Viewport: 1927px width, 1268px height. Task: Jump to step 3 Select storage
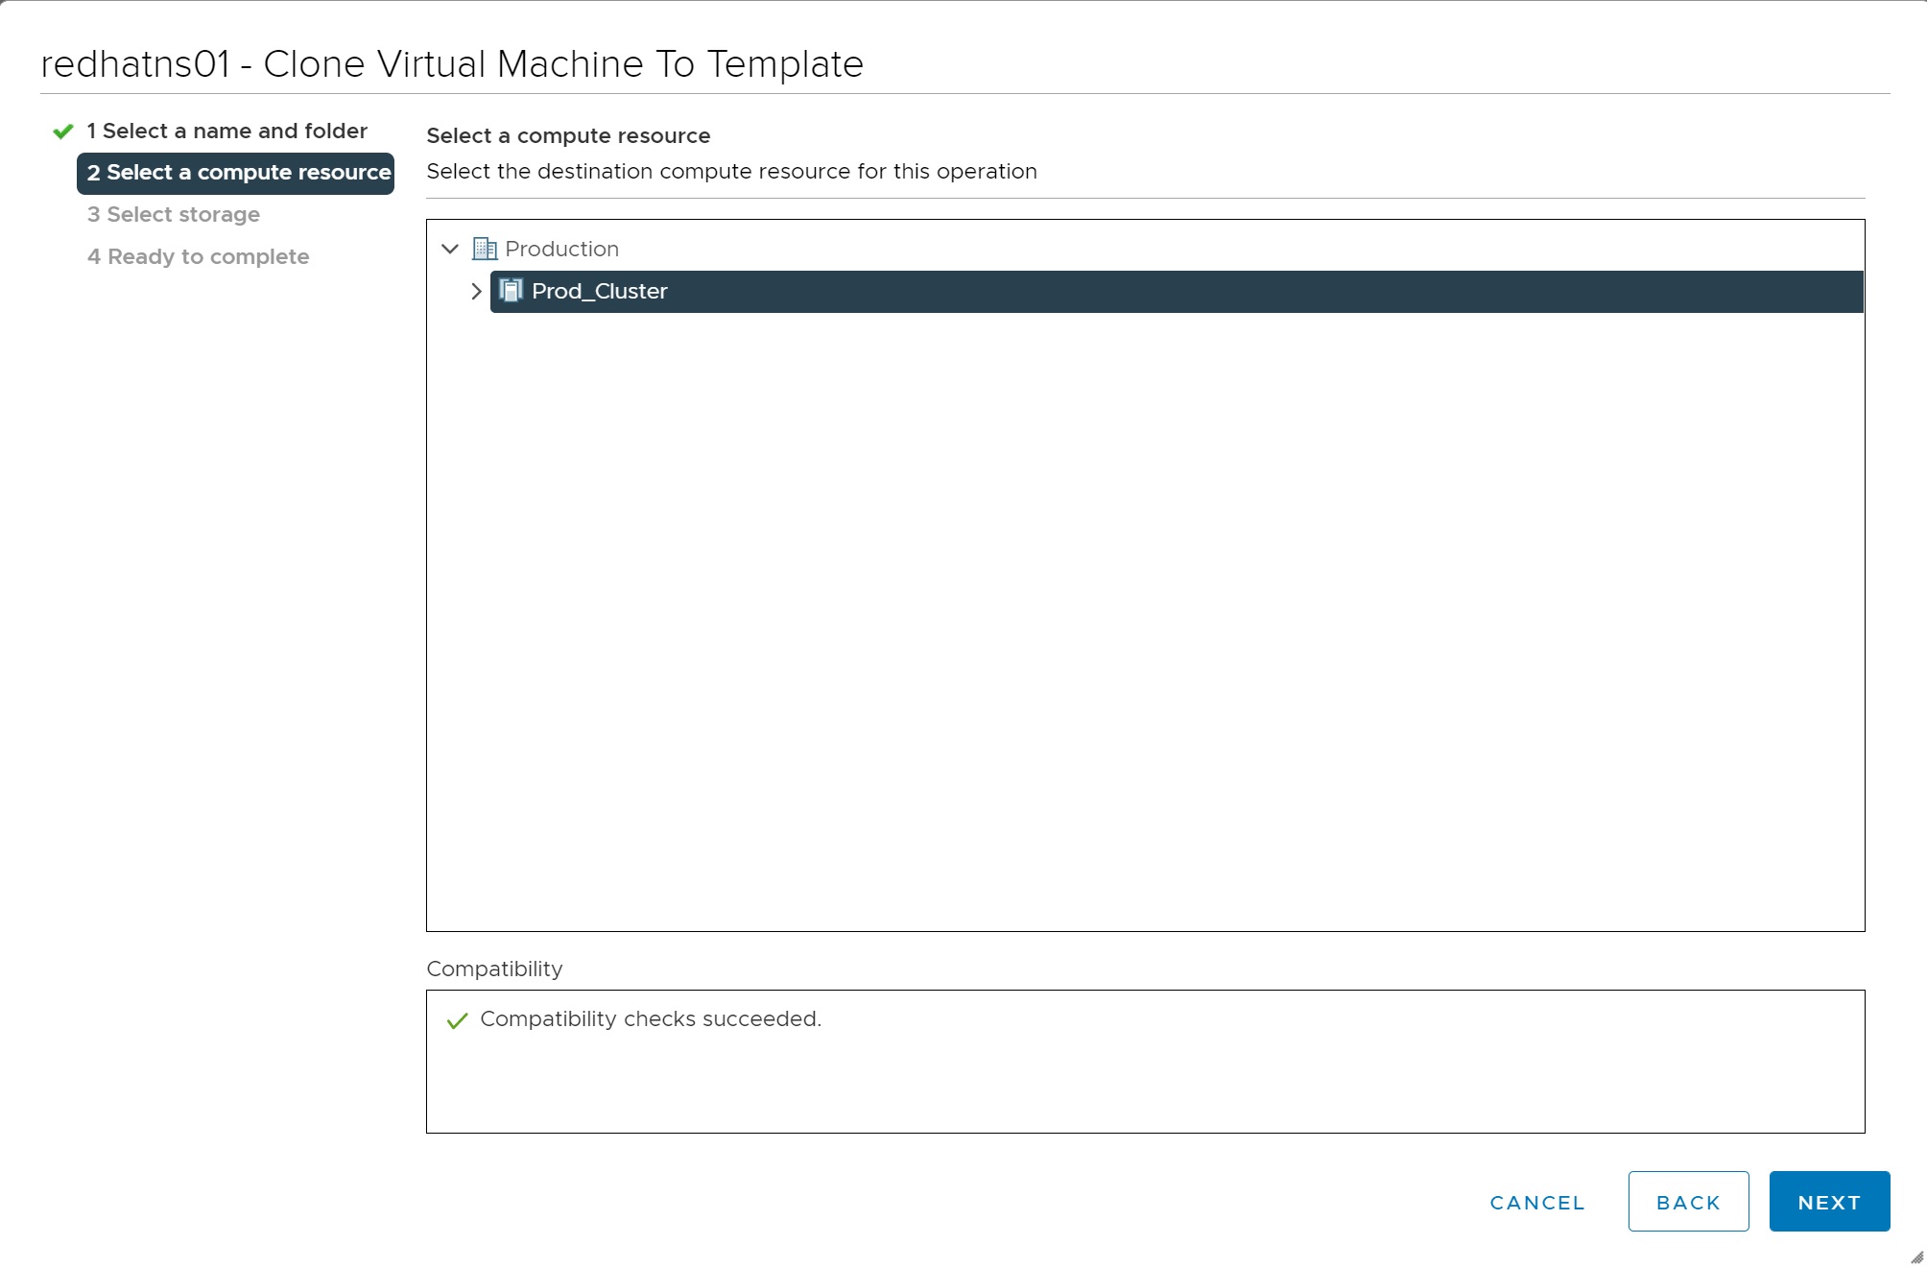pyautogui.click(x=174, y=215)
